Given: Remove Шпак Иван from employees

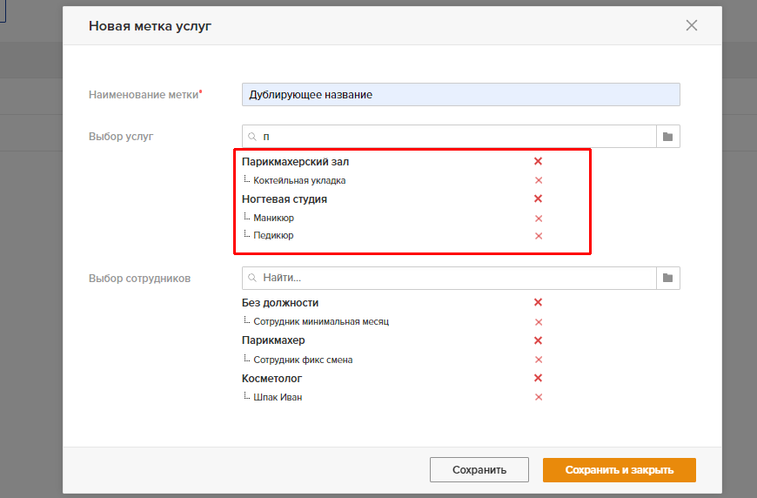Looking at the screenshot, I should tap(539, 397).
